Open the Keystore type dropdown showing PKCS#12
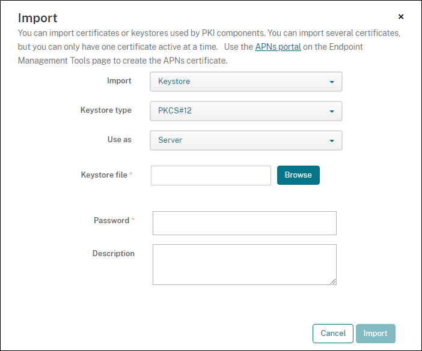The image size is (422, 351). 246,111
